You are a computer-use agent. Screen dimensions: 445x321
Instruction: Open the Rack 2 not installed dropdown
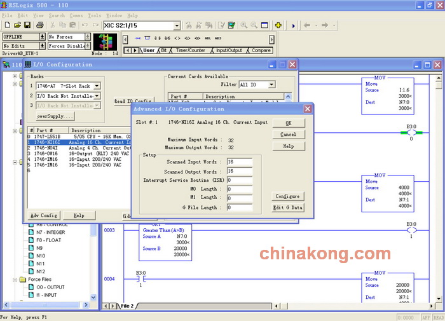coord(97,96)
